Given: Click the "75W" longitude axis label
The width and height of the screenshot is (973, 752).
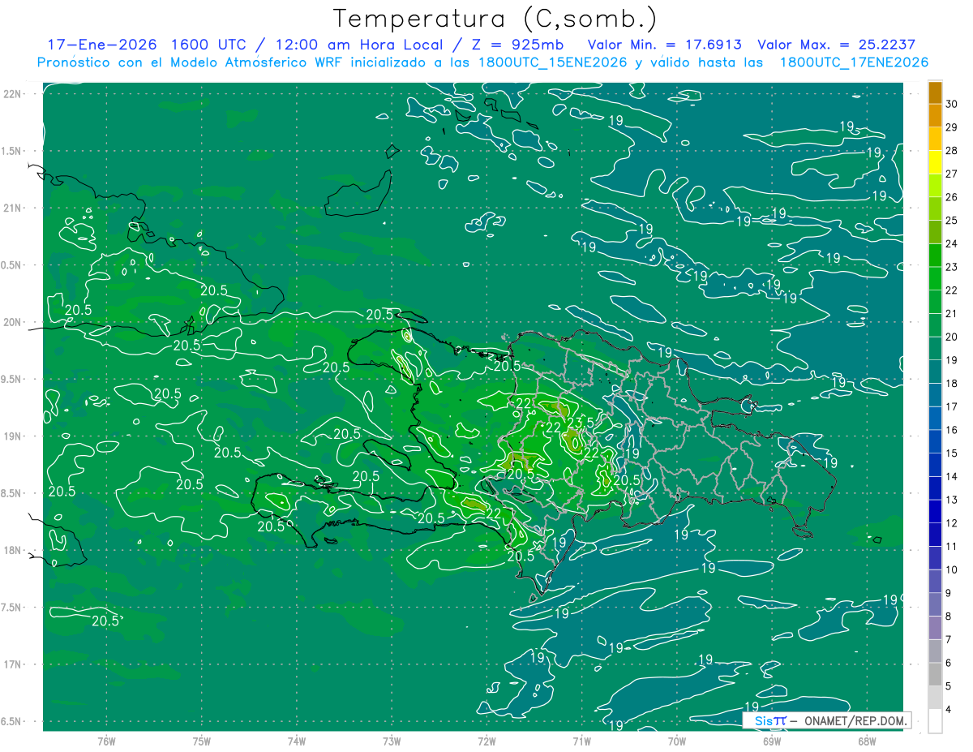Looking at the screenshot, I should click(x=201, y=741).
